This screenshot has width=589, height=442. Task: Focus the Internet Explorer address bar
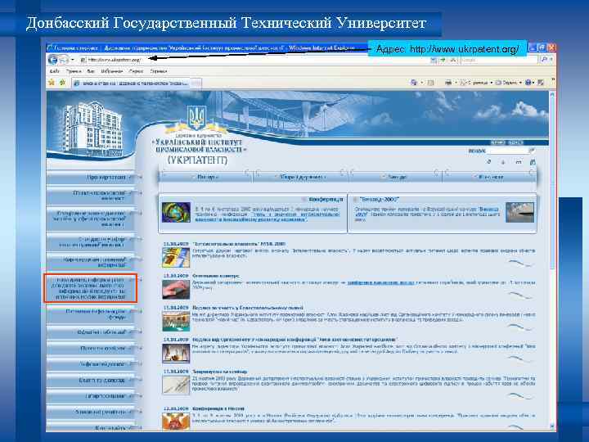pos(254,60)
